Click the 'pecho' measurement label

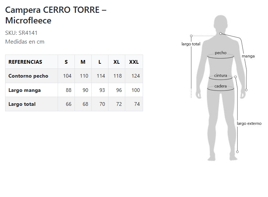[221, 53]
